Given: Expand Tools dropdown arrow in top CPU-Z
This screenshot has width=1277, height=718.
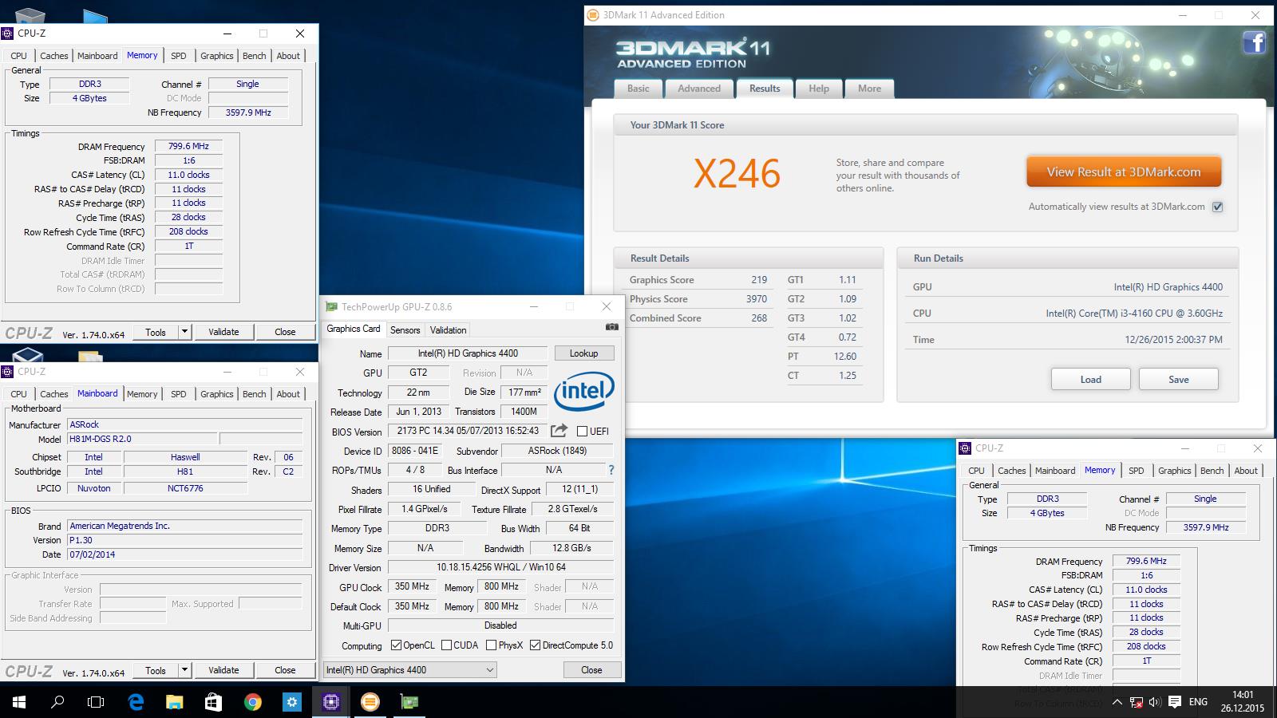Looking at the screenshot, I should point(184,332).
